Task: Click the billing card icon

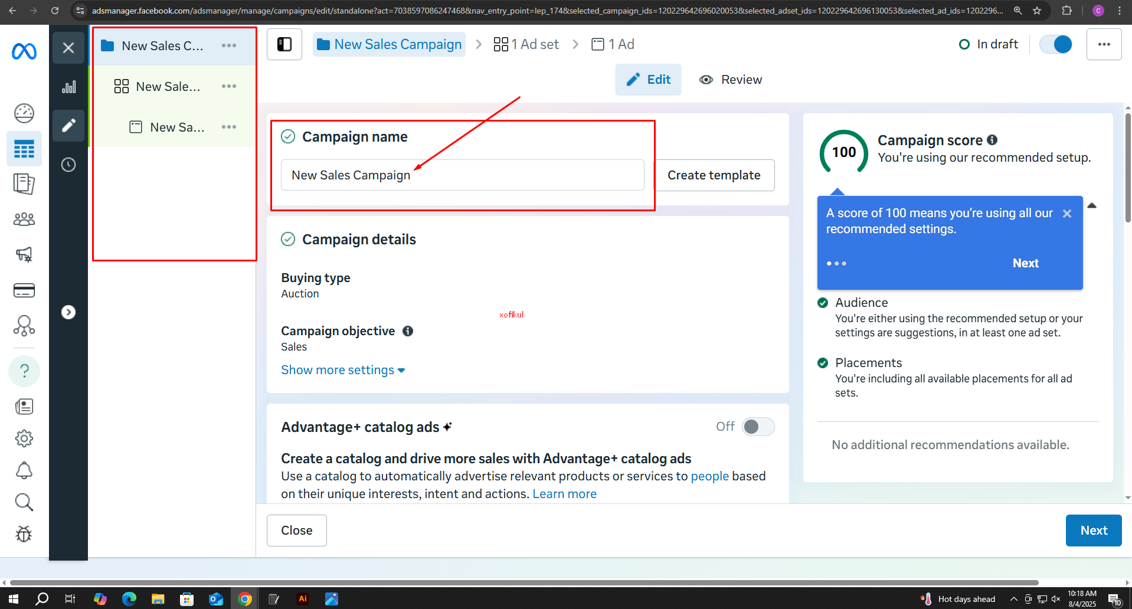Action: [24, 290]
